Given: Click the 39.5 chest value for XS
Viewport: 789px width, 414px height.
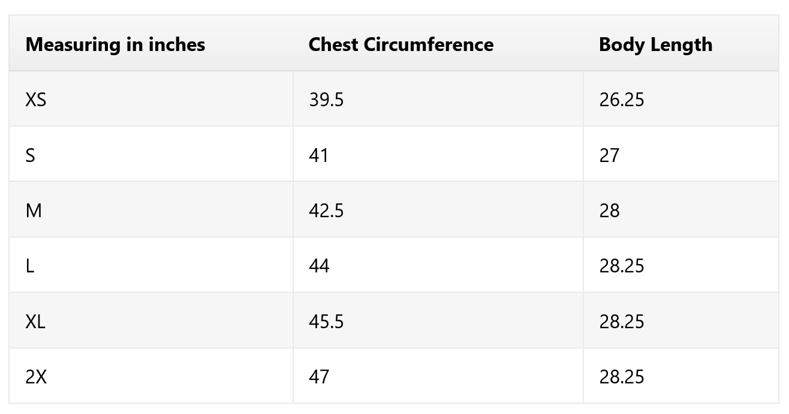Looking at the screenshot, I should [326, 100].
